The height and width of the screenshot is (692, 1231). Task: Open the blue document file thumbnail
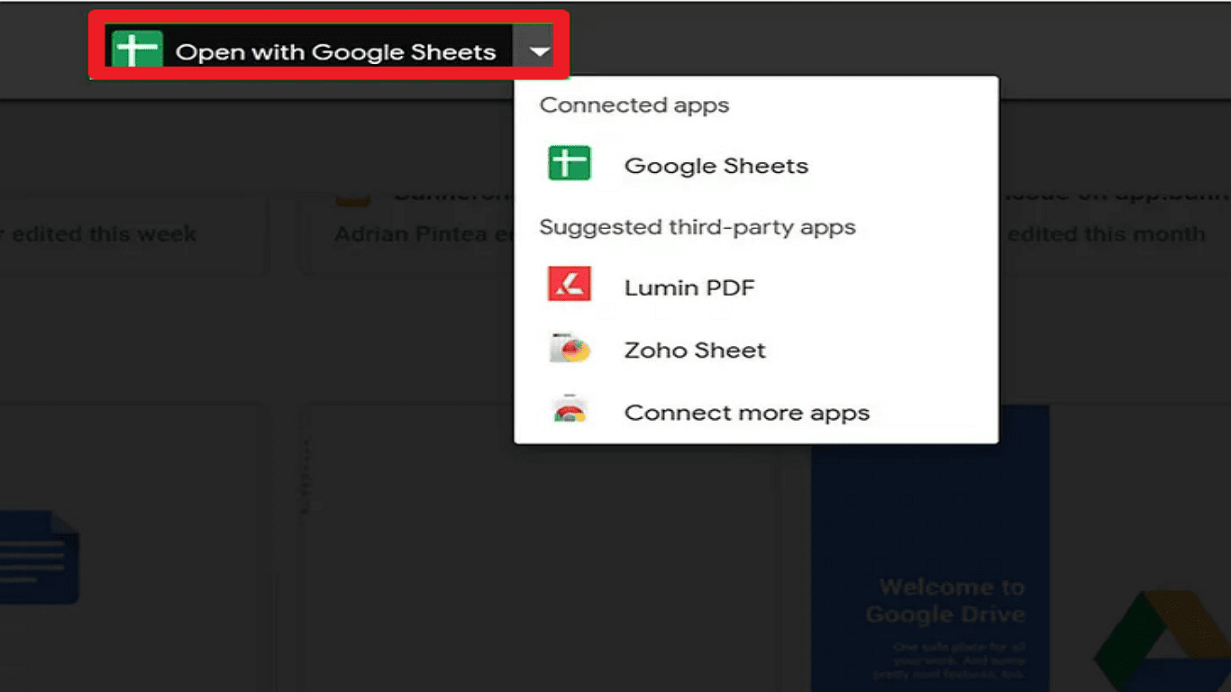[40, 557]
